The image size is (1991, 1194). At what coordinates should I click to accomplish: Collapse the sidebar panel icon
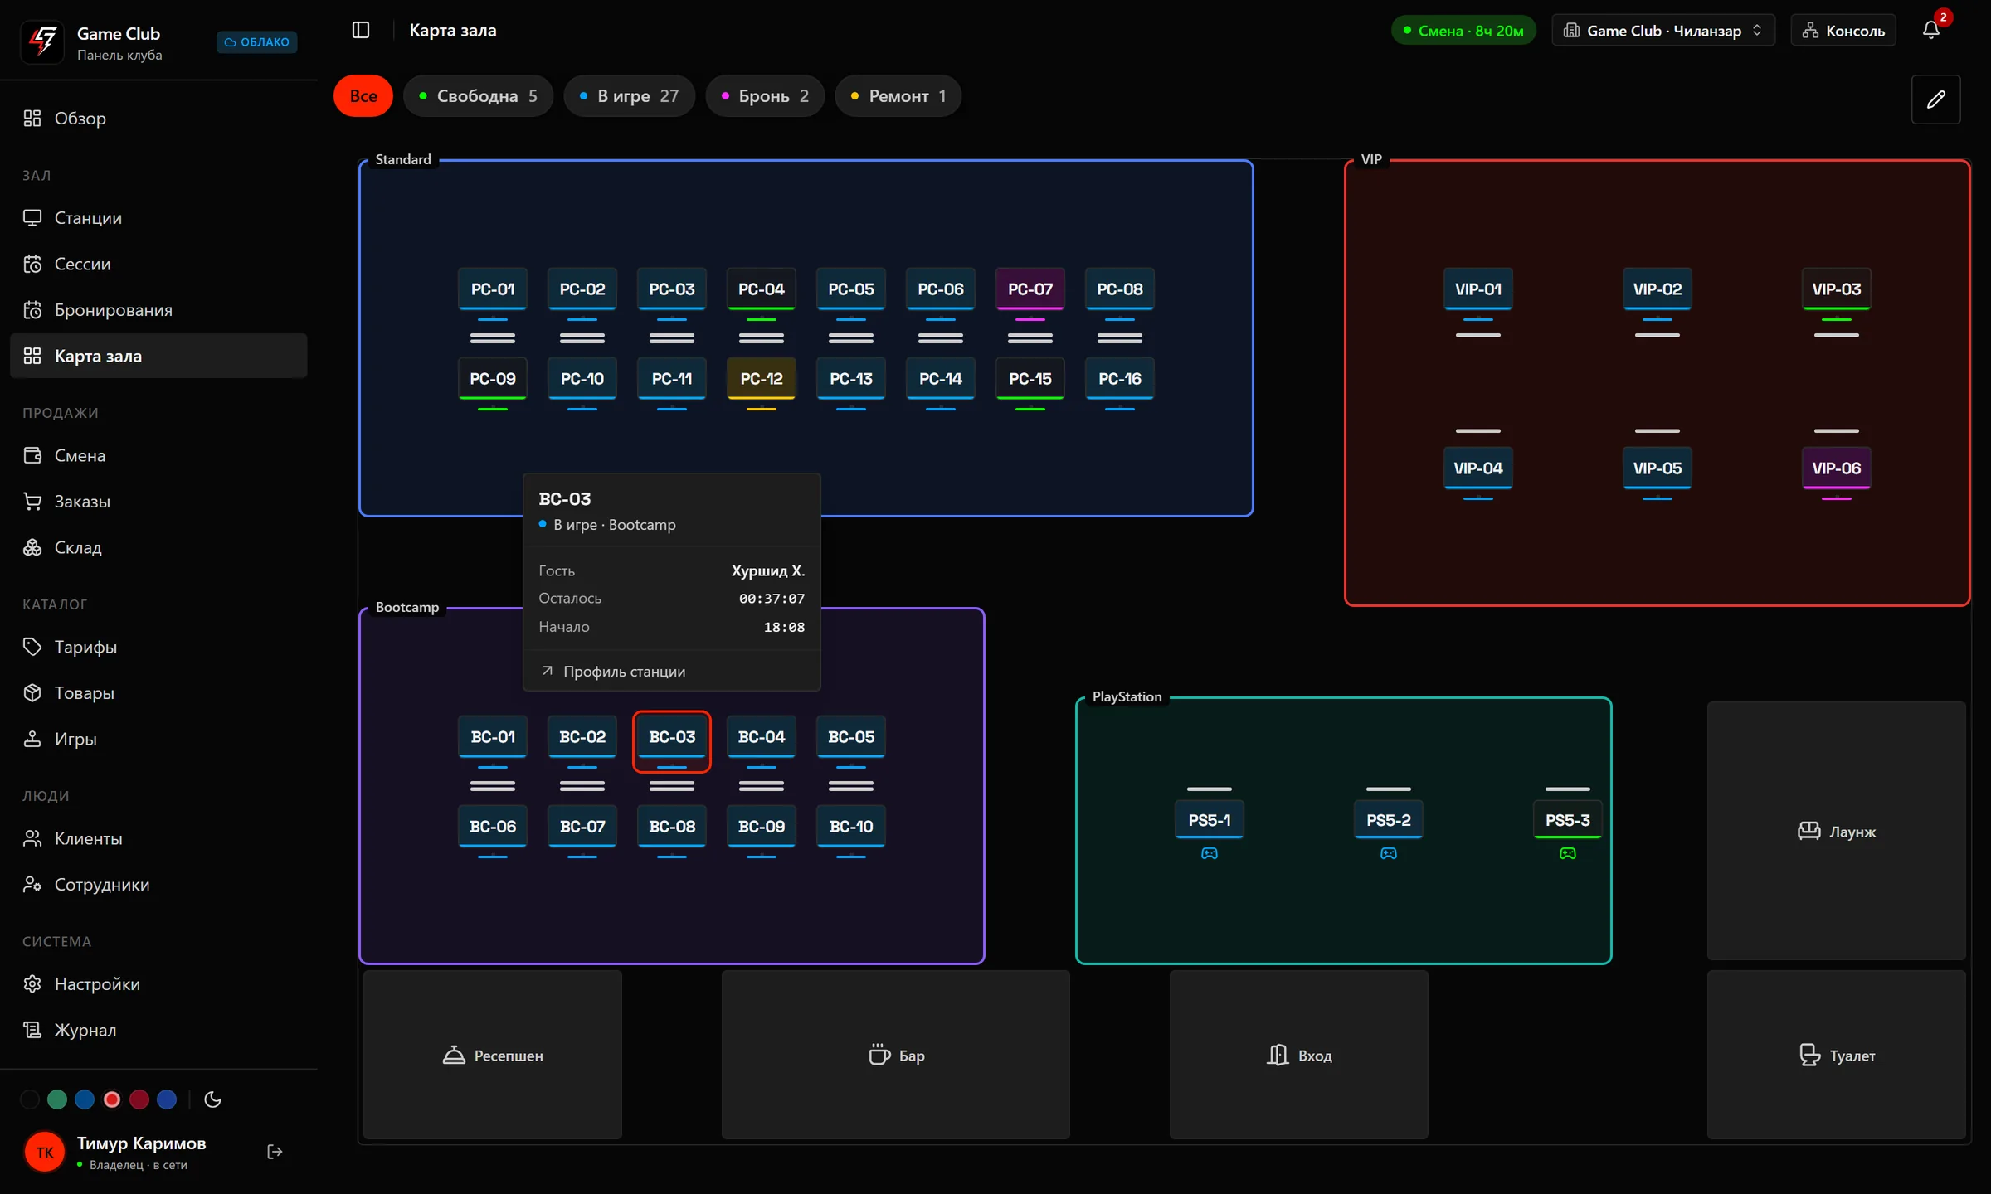(x=360, y=30)
